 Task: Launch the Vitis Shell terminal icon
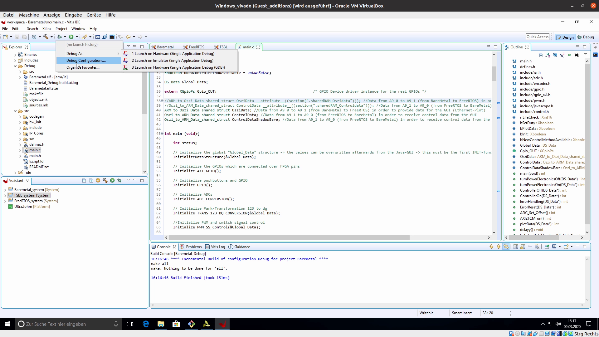112,37
